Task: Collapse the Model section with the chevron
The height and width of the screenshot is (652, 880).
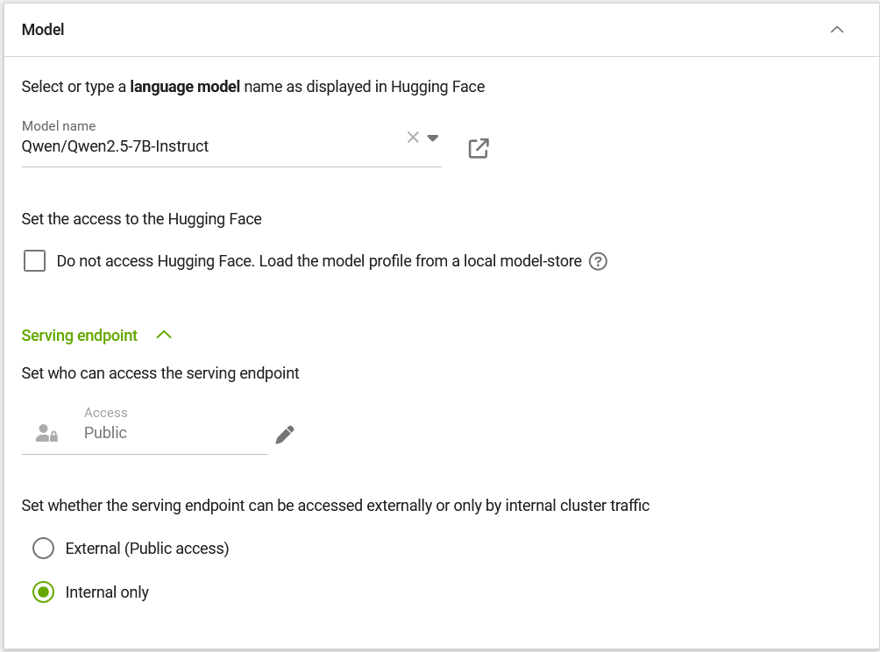Action: pyautogui.click(x=836, y=30)
